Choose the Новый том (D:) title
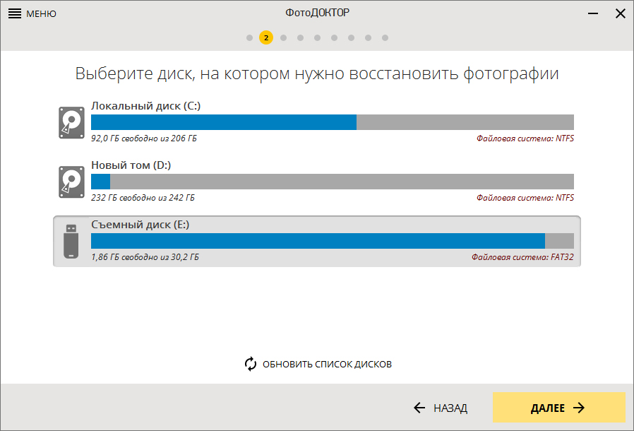 (131, 165)
